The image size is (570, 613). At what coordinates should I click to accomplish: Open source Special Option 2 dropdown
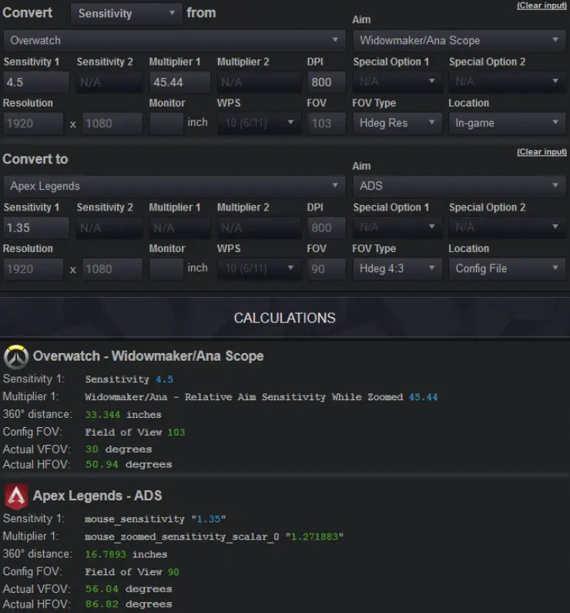click(507, 82)
